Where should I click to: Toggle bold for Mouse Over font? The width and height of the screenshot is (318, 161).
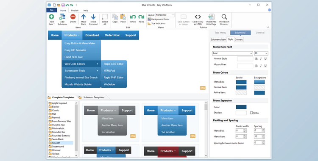tap(257, 66)
